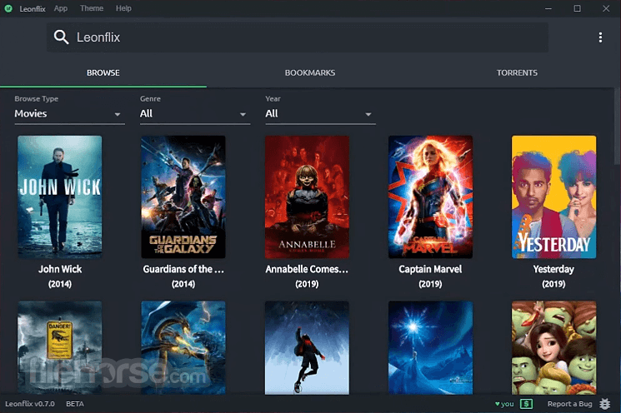The height and width of the screenshot is (413, 621).
Task: Maximize the Leonflix window
Action: tap(578, 8)
